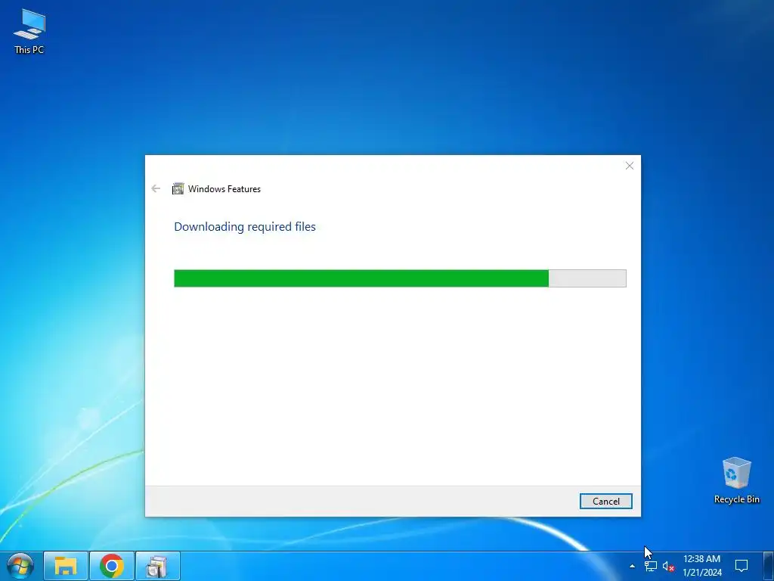Close the Windows Features dialog
Screen dimensions: 774x581
pos(630,166)
